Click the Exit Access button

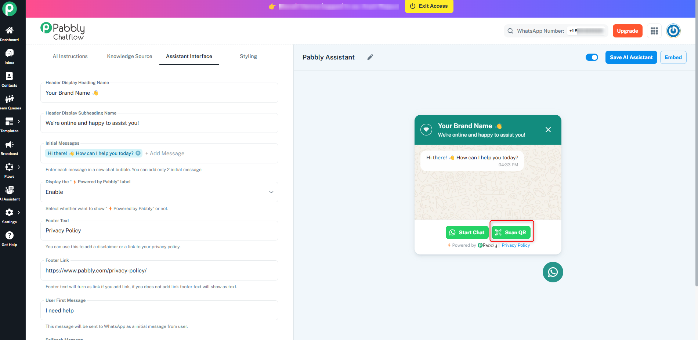(x=429, y=6)
